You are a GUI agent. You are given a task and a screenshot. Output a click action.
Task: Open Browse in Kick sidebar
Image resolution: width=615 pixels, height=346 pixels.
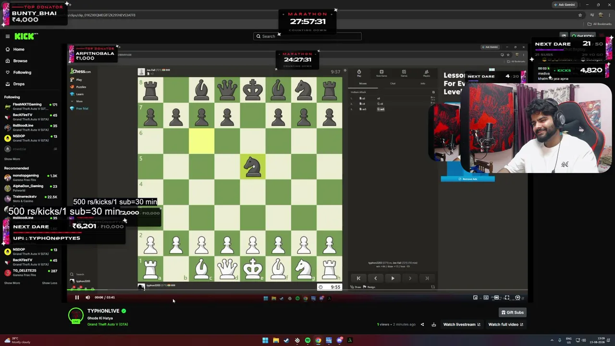click(x=20, y=61)
